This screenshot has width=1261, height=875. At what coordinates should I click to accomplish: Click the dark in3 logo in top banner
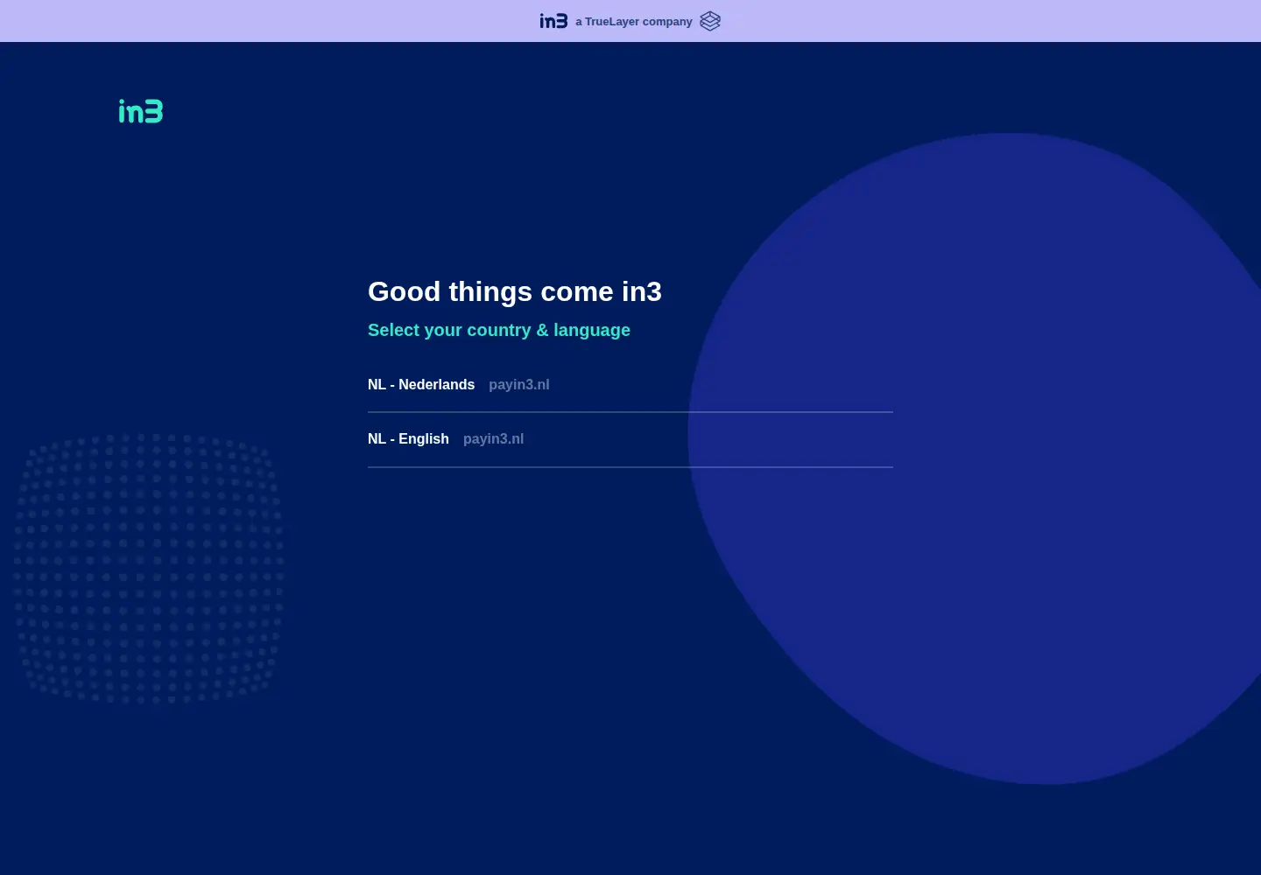tap(553, 21)
